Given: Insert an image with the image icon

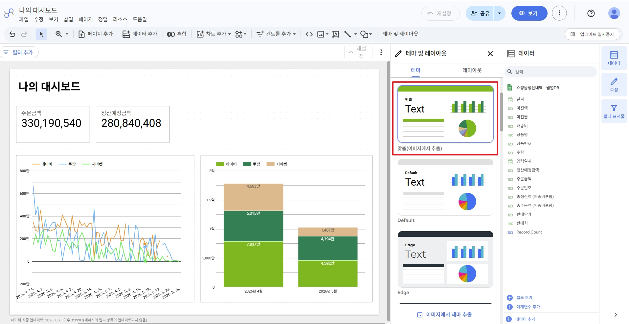Looking at the screenshot, I should pos(321,34).
